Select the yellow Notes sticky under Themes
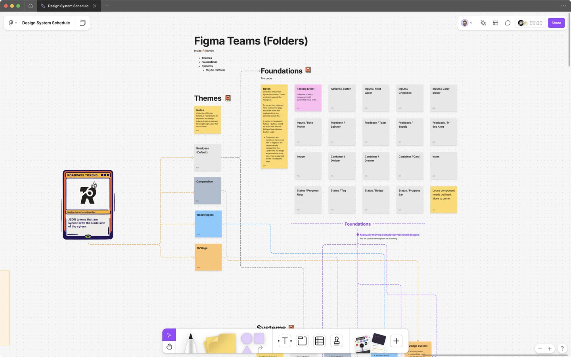Viewport: 571px width, 357px height. 207,120
